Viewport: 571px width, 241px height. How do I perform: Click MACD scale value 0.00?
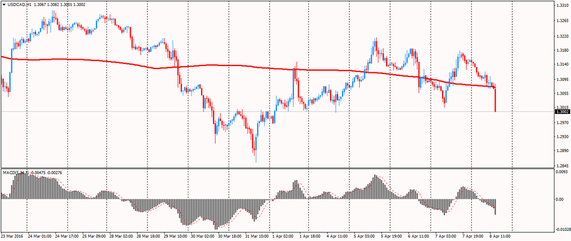tap(561, 199)
